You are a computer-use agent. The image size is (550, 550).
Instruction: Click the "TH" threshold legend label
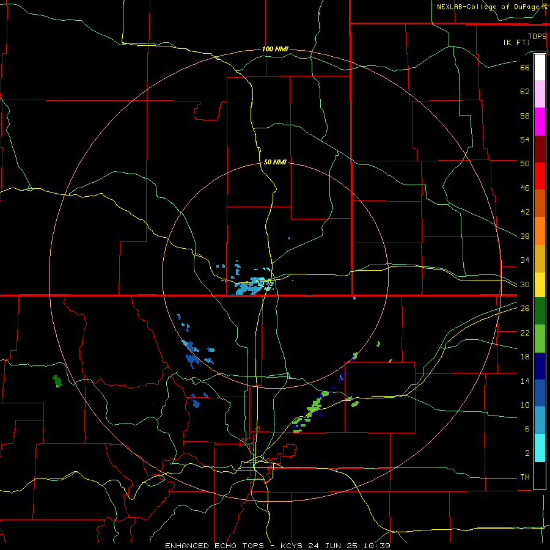tap(525, 477)
